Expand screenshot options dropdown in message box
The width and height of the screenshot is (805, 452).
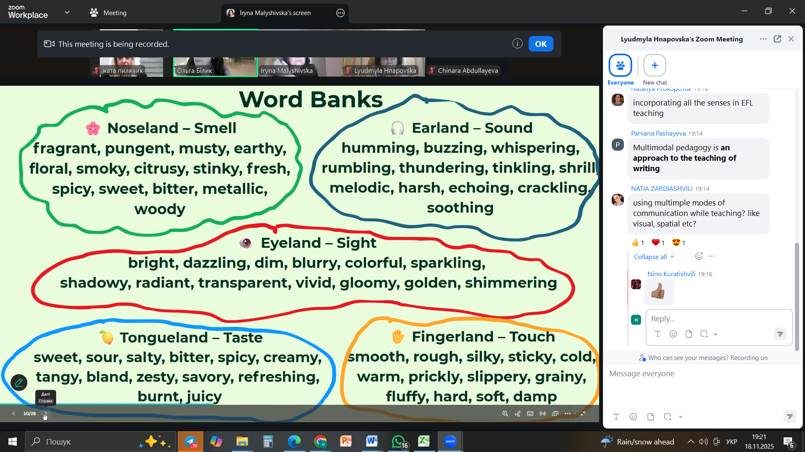pyautogui.click(x=681, y=417)
